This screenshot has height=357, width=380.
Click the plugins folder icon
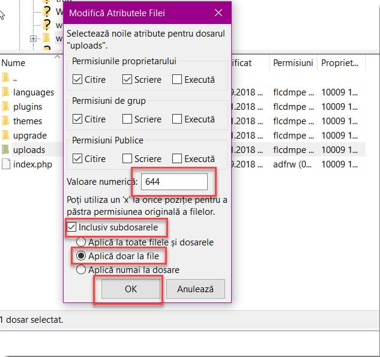point(6,107)
